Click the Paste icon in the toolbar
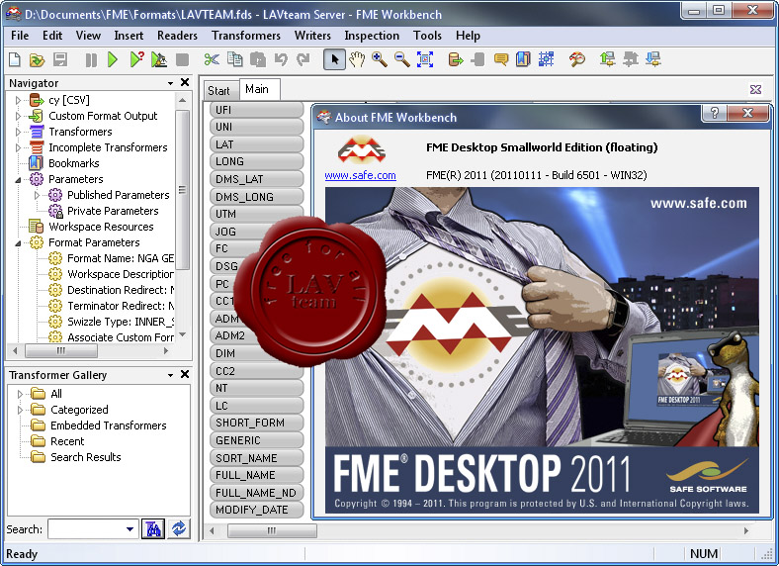 point(258,59)
